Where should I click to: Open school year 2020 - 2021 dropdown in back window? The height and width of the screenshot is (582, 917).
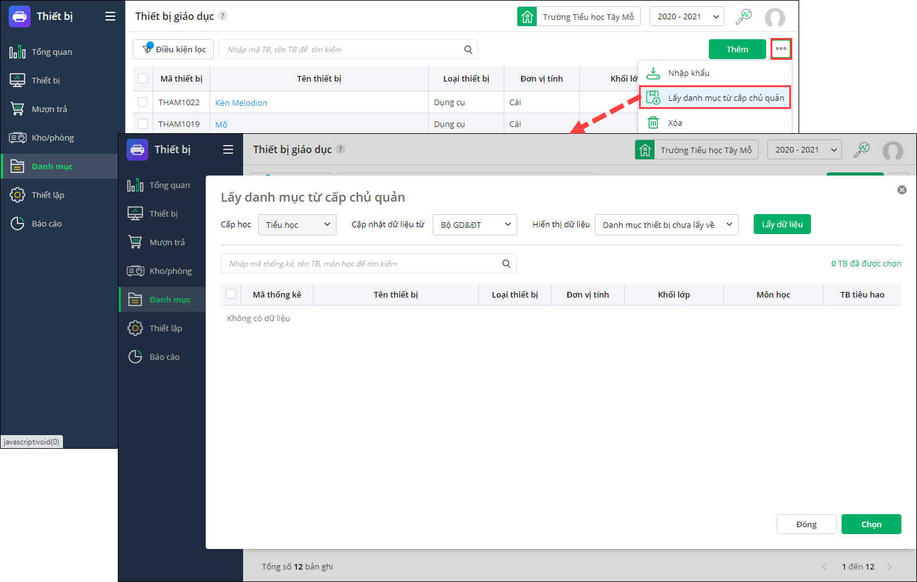pyautogui.click(x=687, y=17)
